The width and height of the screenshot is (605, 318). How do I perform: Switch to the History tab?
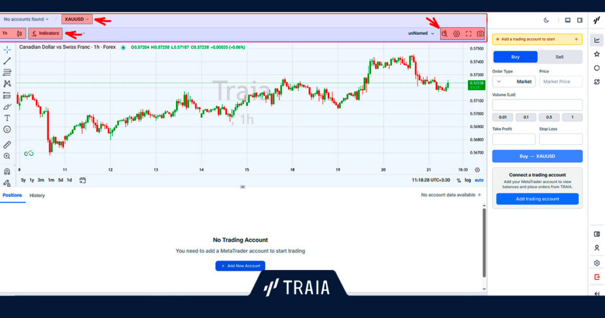point(37,196)
